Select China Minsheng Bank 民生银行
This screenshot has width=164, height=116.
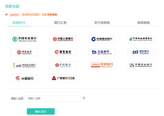coord(141,65)
